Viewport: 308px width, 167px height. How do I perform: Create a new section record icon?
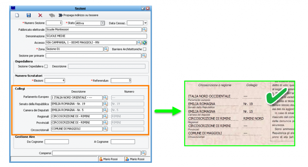tap(17, 15)
